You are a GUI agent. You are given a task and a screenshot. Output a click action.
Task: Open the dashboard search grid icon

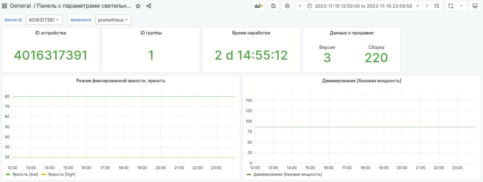pos(4,6)
